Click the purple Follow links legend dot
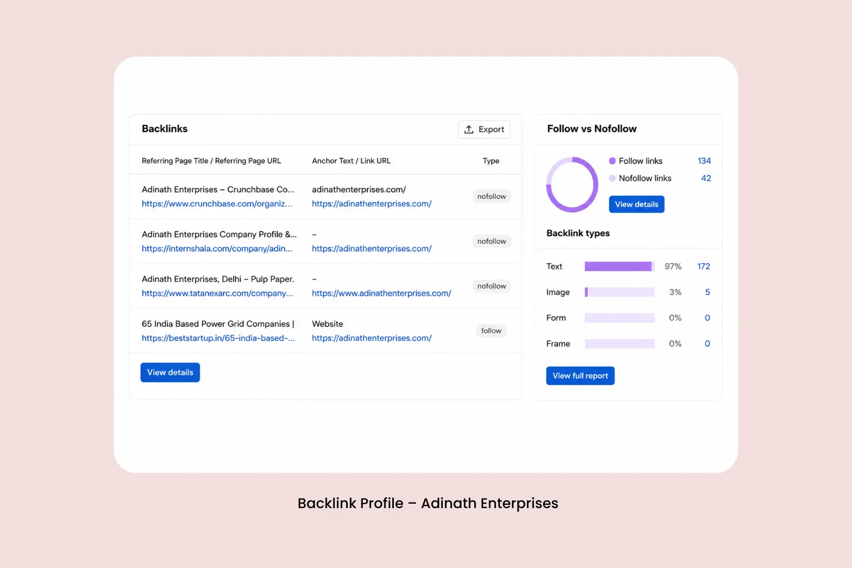 click(x=612, y=161)
